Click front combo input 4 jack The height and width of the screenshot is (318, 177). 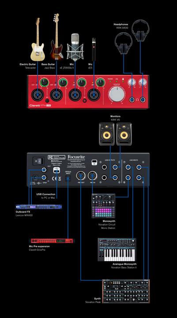94,95
